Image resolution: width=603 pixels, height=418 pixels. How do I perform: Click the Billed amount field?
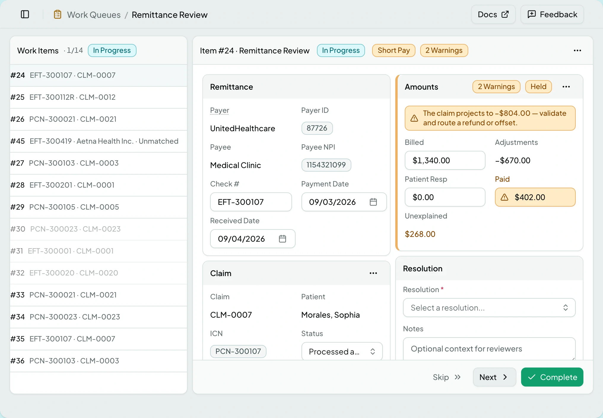coord(445,160)
